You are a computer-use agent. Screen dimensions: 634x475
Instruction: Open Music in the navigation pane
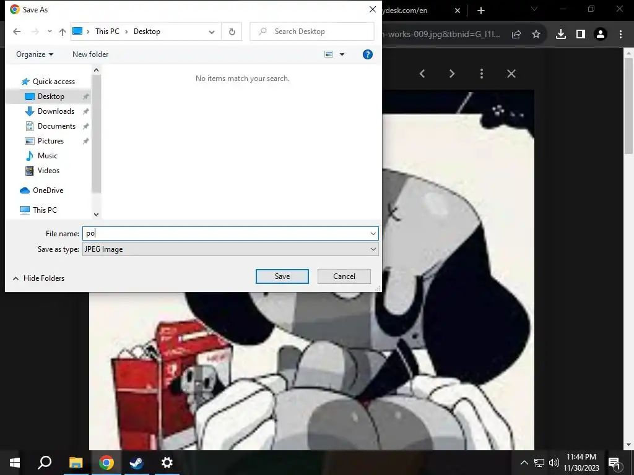tap(47, 155)
